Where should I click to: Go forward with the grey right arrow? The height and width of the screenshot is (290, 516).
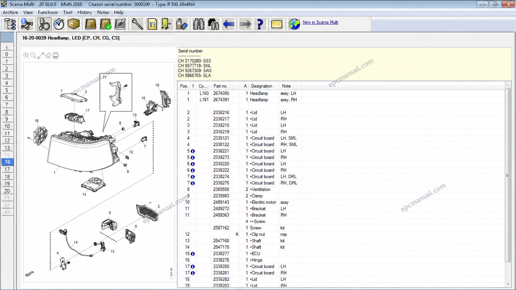tap(246, 24)
